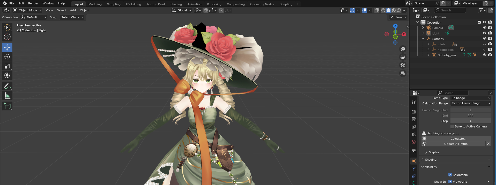Activate the Rotate tool

pos(7,57)
